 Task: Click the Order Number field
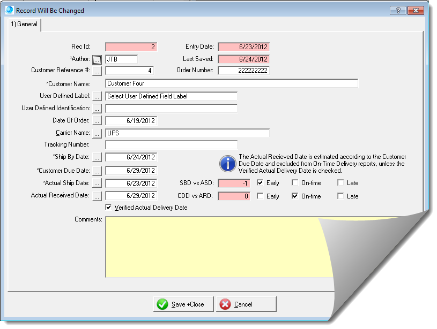click(243, 71)
